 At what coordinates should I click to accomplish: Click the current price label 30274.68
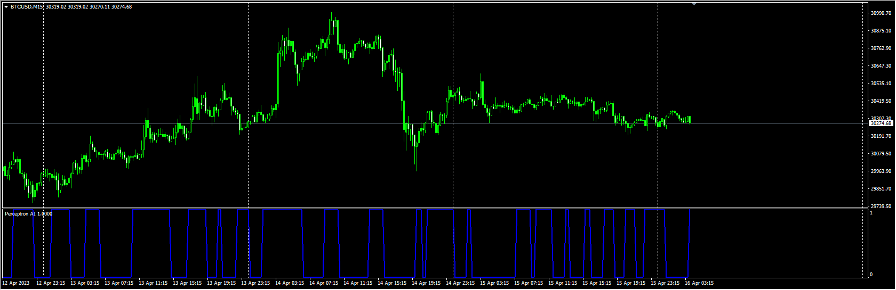click(881, 123)
